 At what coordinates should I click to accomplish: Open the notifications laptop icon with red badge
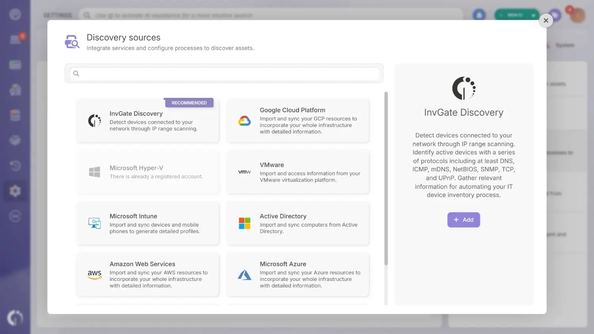point(15,38)
